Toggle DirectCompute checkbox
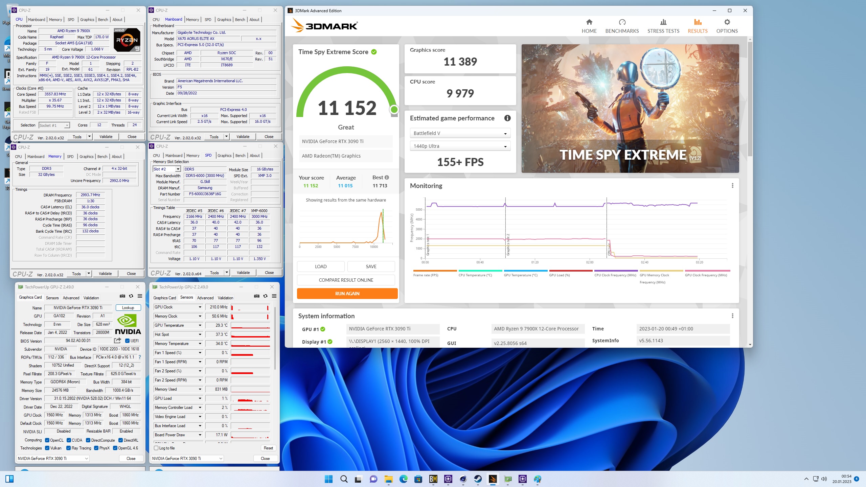 click(x=88, y=440)
